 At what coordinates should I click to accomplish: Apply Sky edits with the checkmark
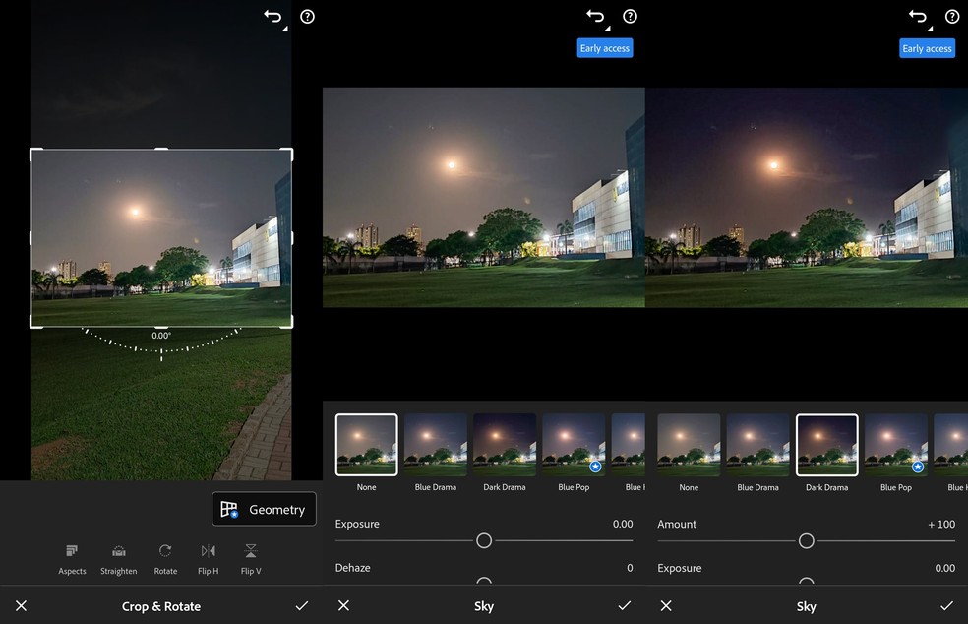624,605
